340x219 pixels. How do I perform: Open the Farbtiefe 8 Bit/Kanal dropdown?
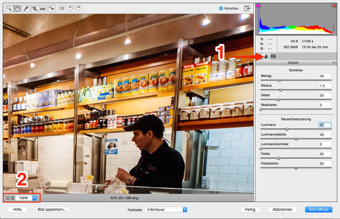pyautogui.click(x=166, y=210)
